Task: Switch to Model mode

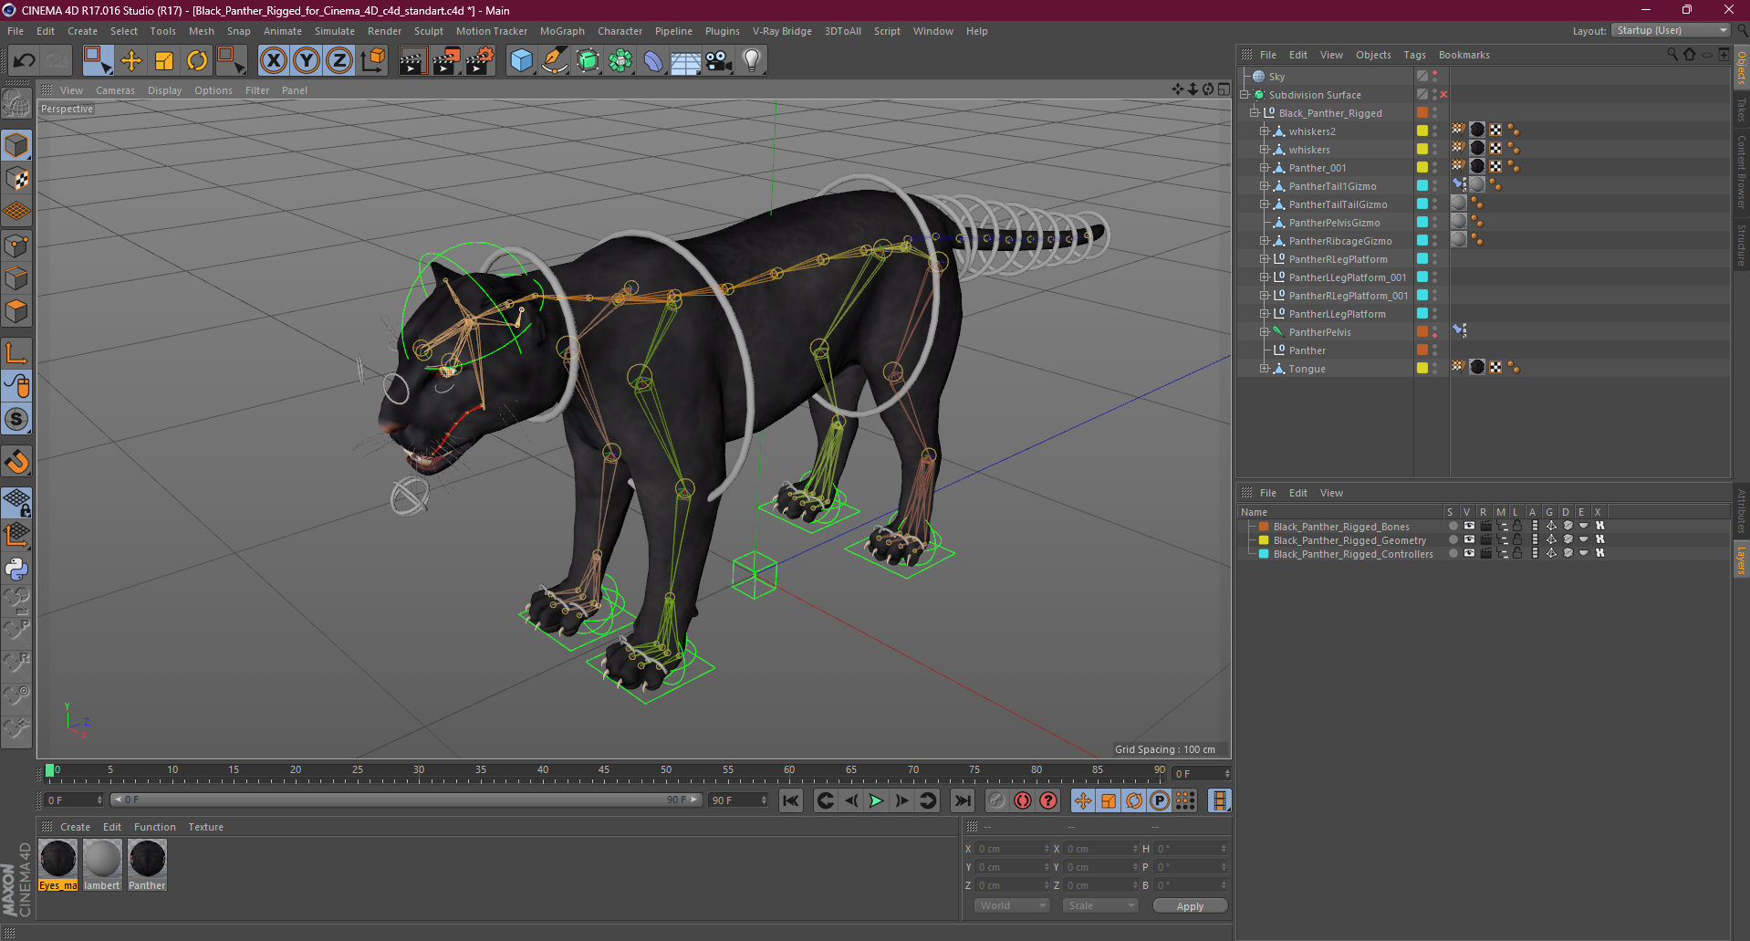Action: point(16,146)
